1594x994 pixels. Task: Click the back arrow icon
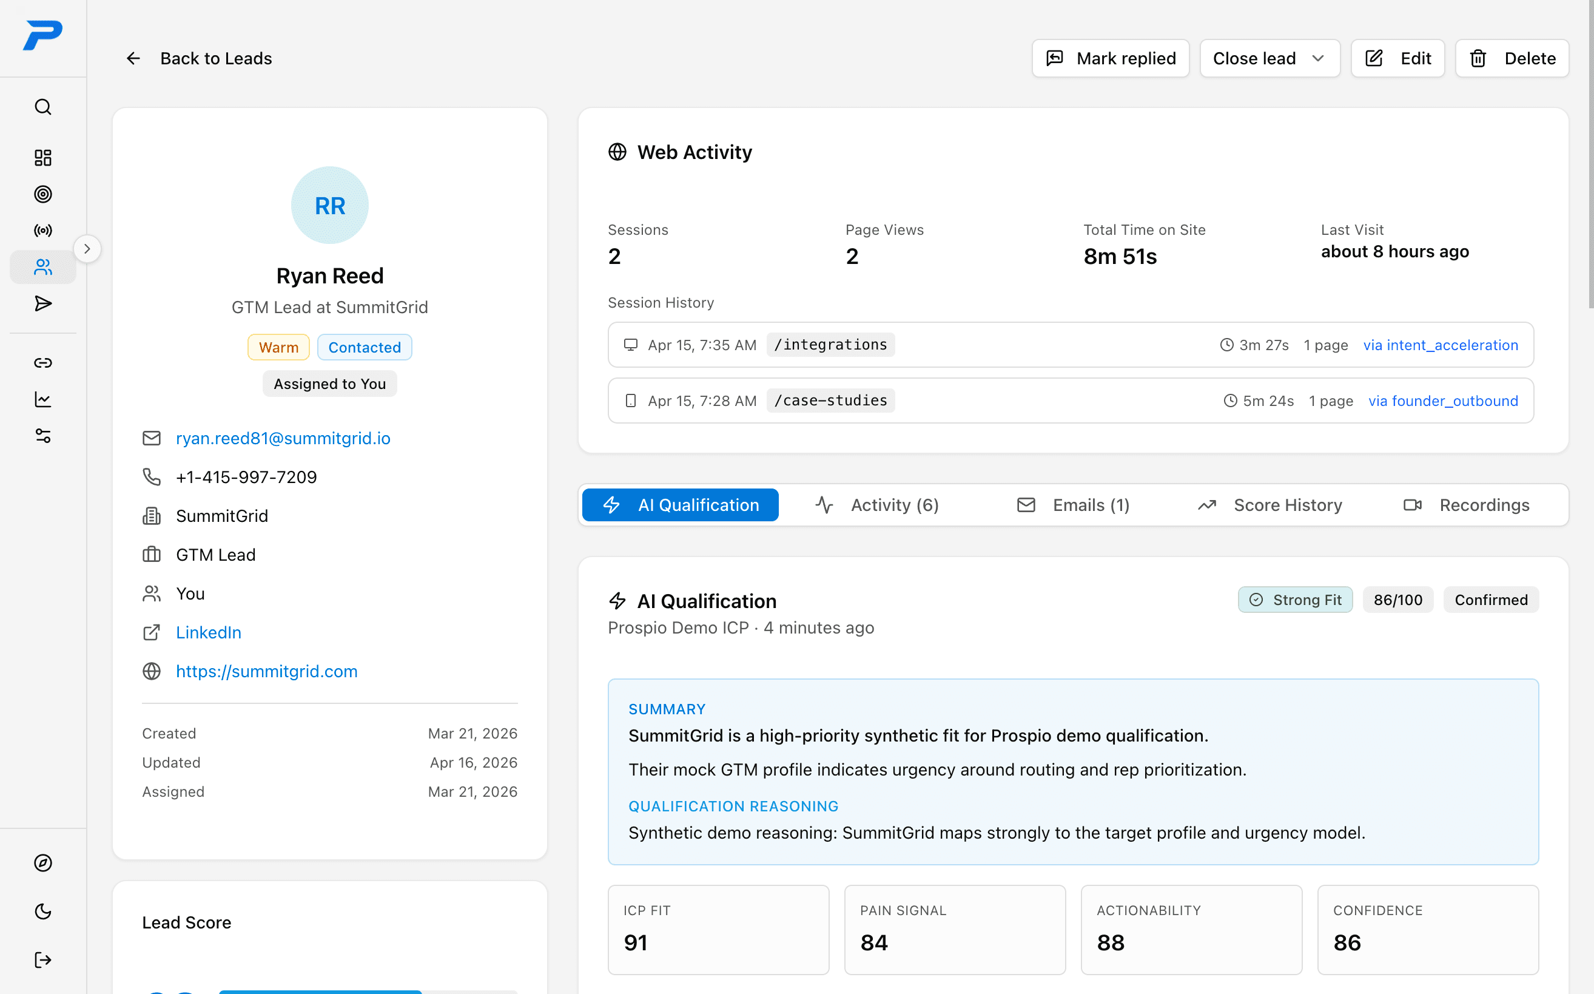point(133,58)
